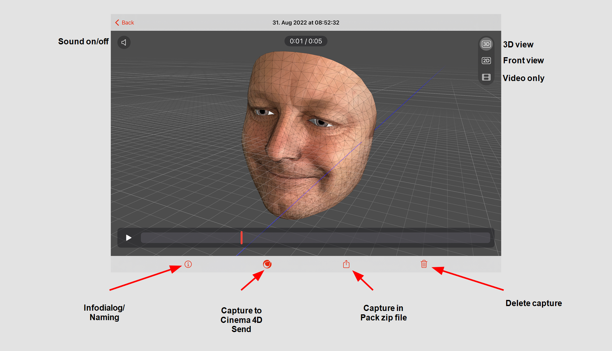Click the 0:01 / 0:05 time display

click(306, 41)
